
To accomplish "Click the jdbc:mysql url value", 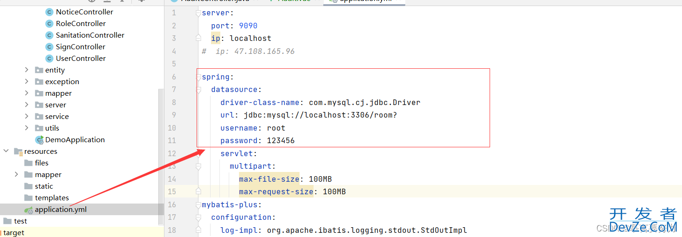I will [x=320, y=115].
